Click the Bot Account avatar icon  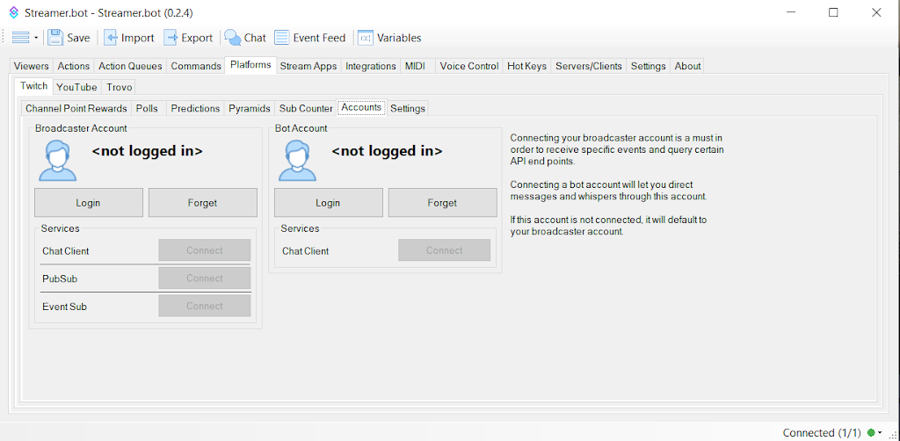(x=297, y=160)
